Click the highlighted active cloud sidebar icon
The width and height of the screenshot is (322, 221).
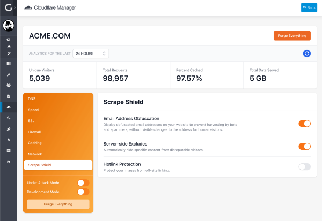point(9,107)
